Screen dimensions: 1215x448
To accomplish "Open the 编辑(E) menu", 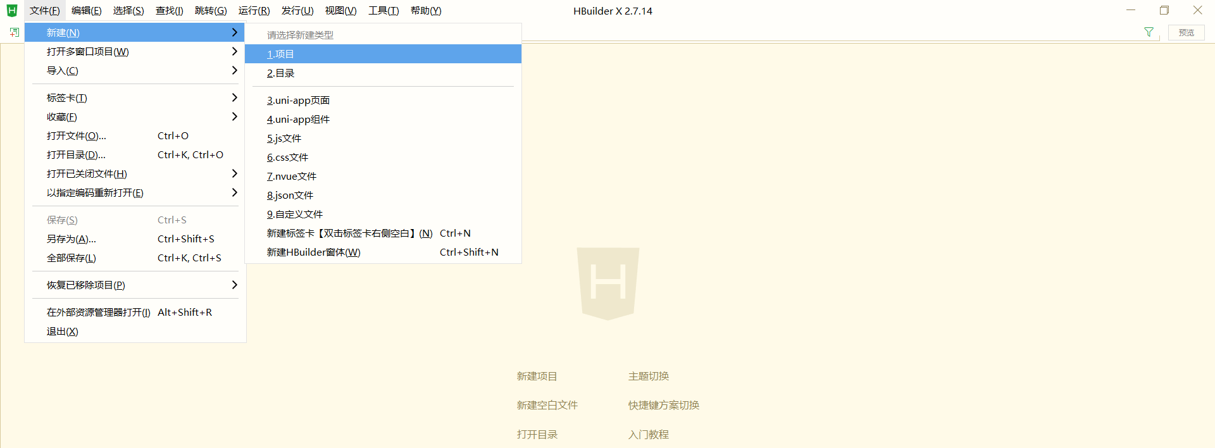I will pyautogui.click(x=86, y=11).
